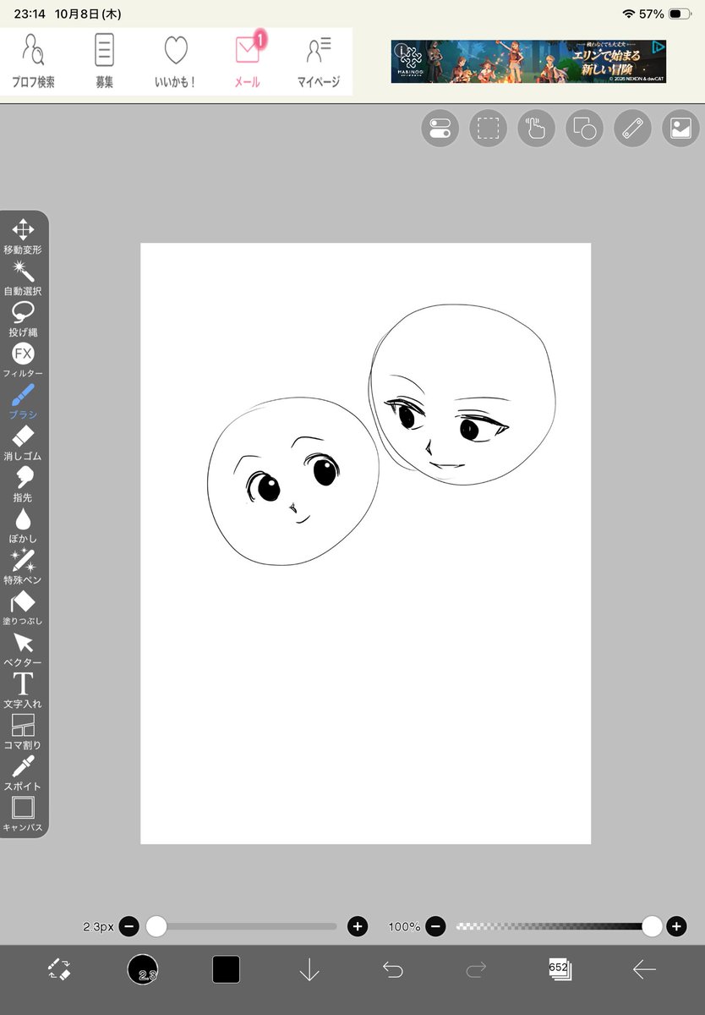This screenshot has width=705, height=1015.
Task: Click the brush thickness slider knob
Action: pos(156,926)
